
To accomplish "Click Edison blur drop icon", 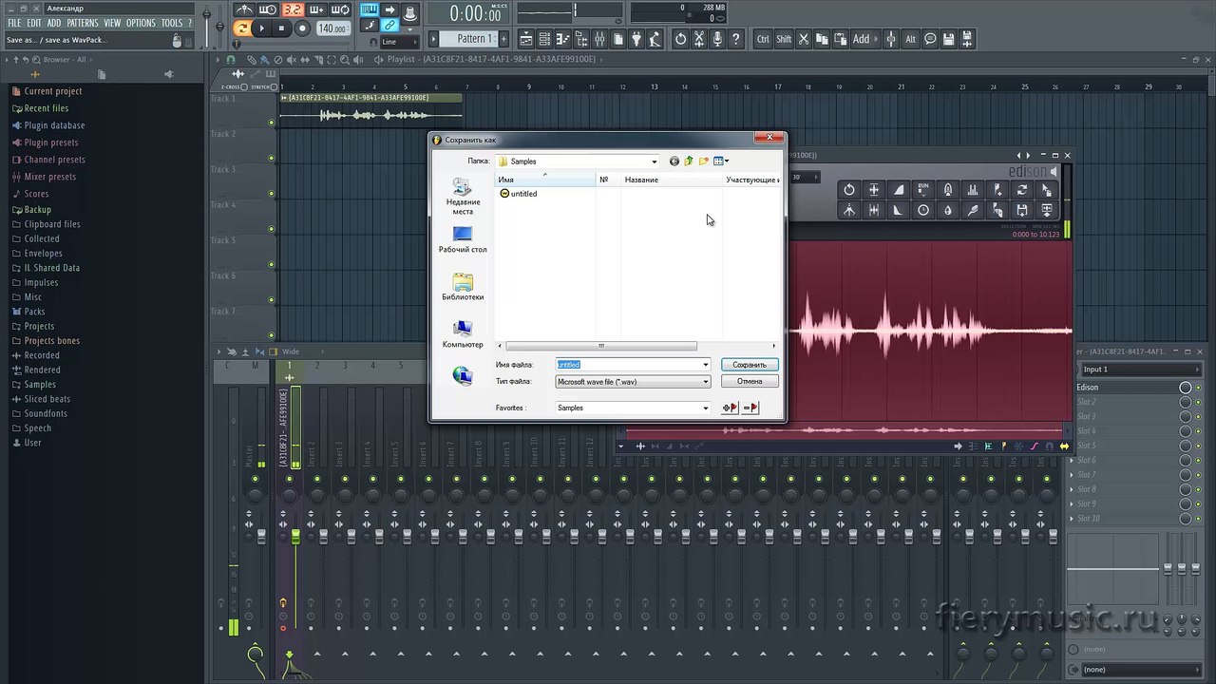I will (948, 210).
